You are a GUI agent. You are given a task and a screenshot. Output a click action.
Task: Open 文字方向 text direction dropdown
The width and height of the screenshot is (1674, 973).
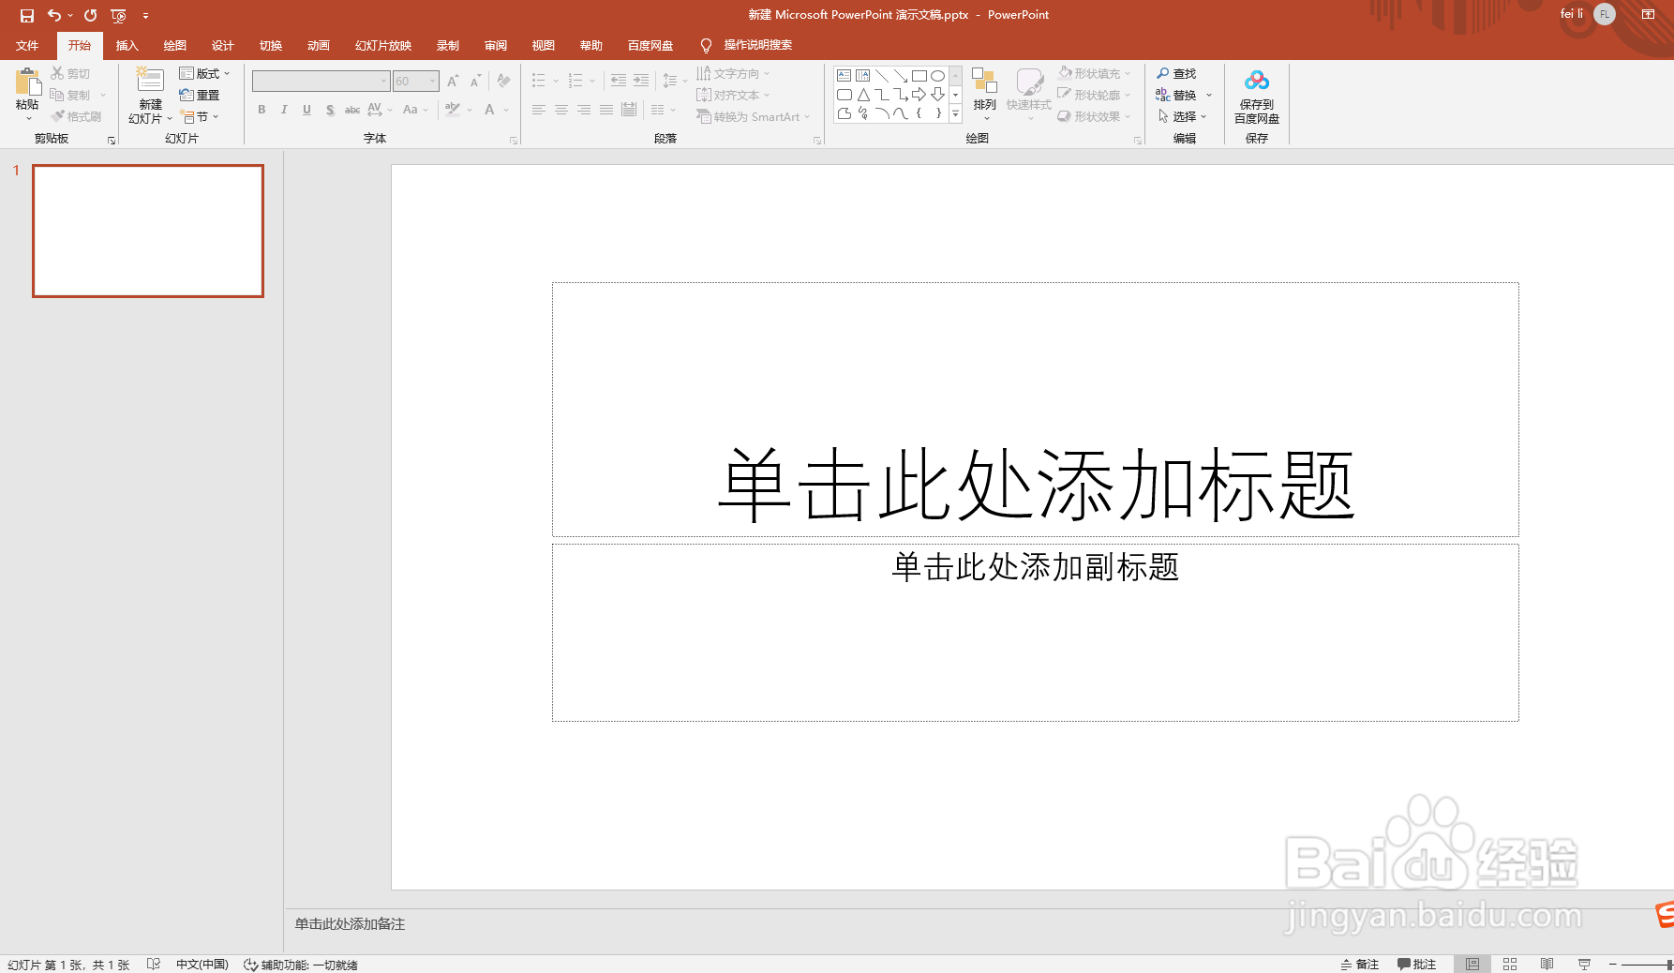click(x=733, y=73)
